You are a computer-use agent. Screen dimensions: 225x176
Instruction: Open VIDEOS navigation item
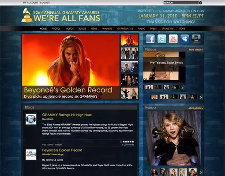coord(70,29)
